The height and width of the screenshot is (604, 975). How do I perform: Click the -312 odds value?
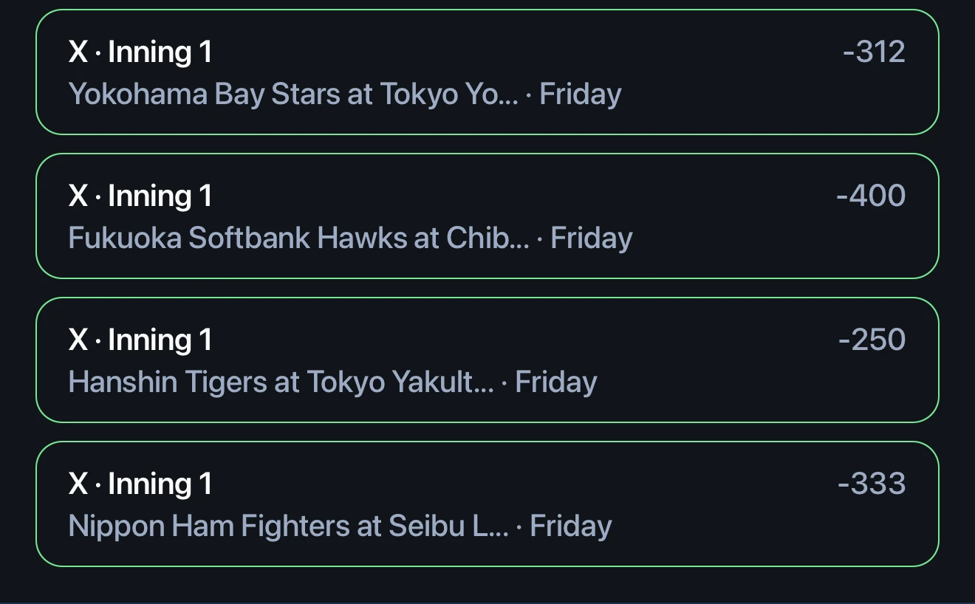coord(874,52)
